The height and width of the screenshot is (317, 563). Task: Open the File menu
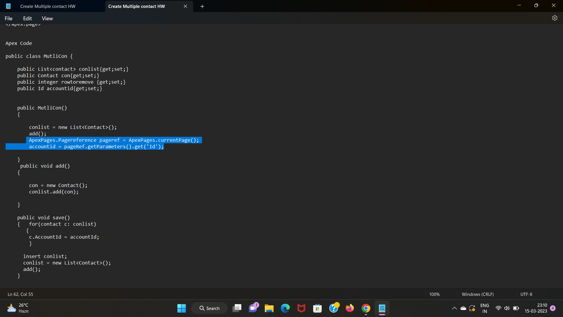pos(9,18)
